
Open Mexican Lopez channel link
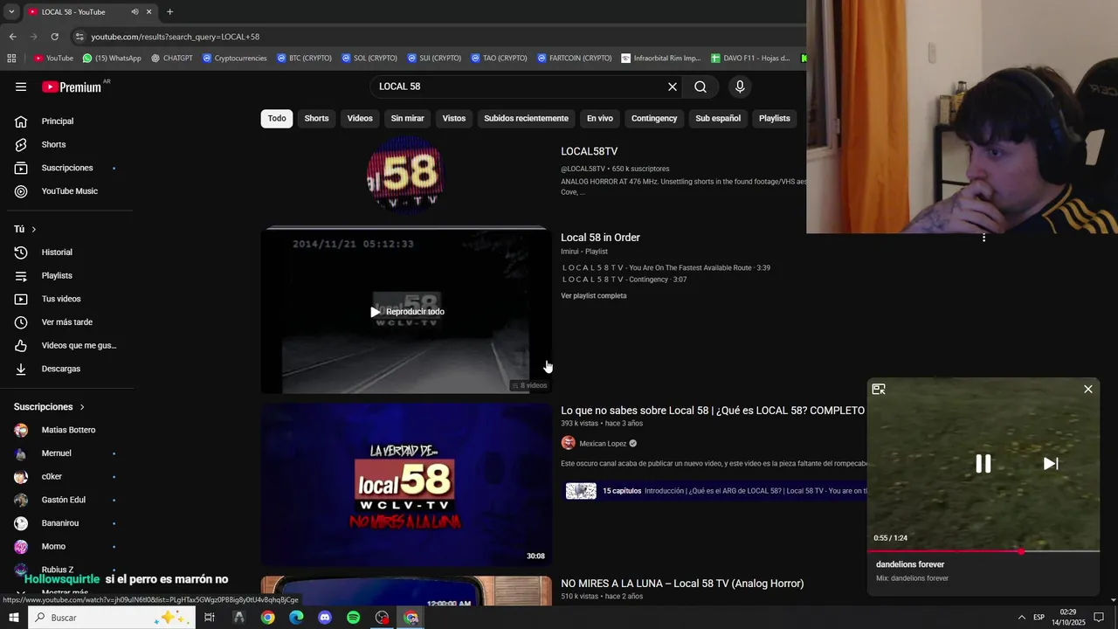[x=603, y=444]
